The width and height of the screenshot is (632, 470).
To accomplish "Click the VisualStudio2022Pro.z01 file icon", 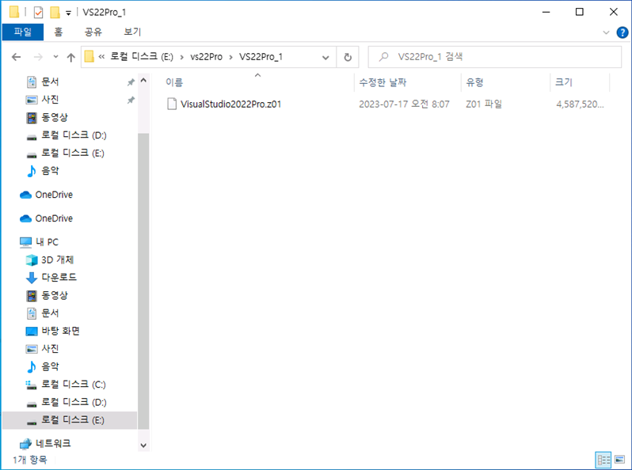I will (x=172, y=104).
